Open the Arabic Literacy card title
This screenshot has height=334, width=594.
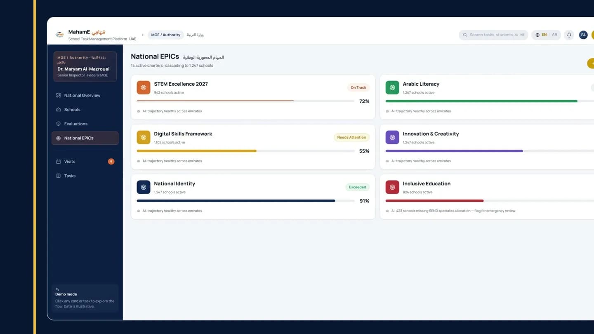coord(421,84)
